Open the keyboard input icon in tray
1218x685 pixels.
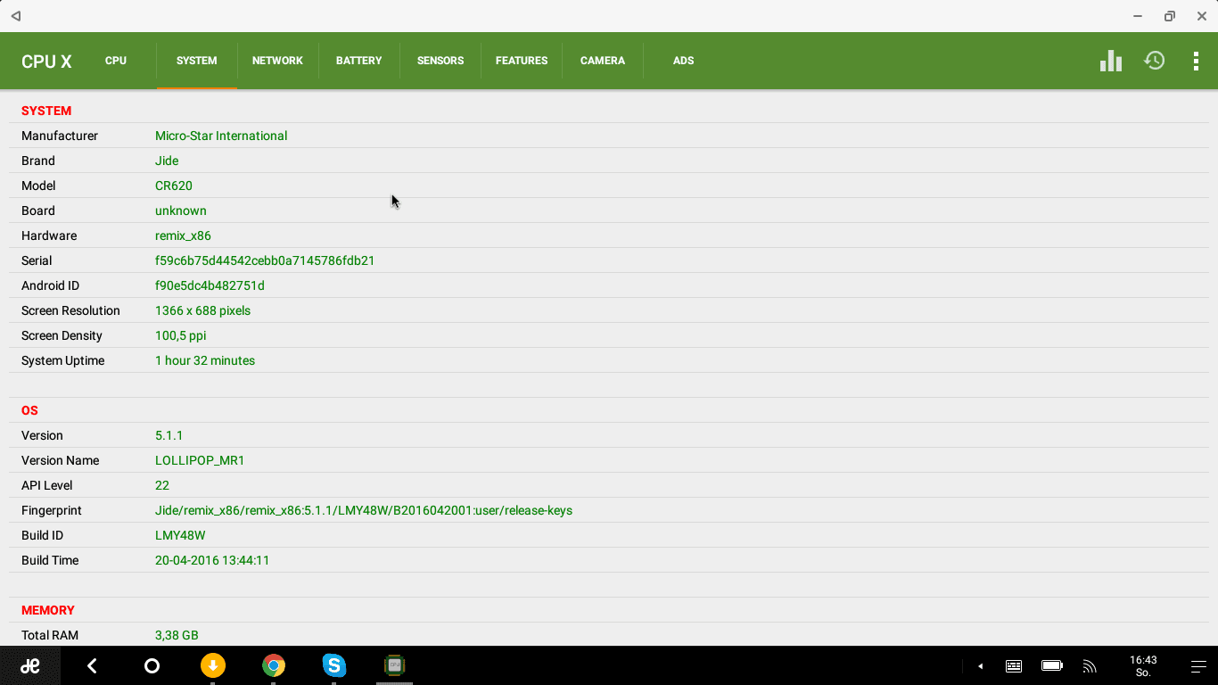point(1014,666)
